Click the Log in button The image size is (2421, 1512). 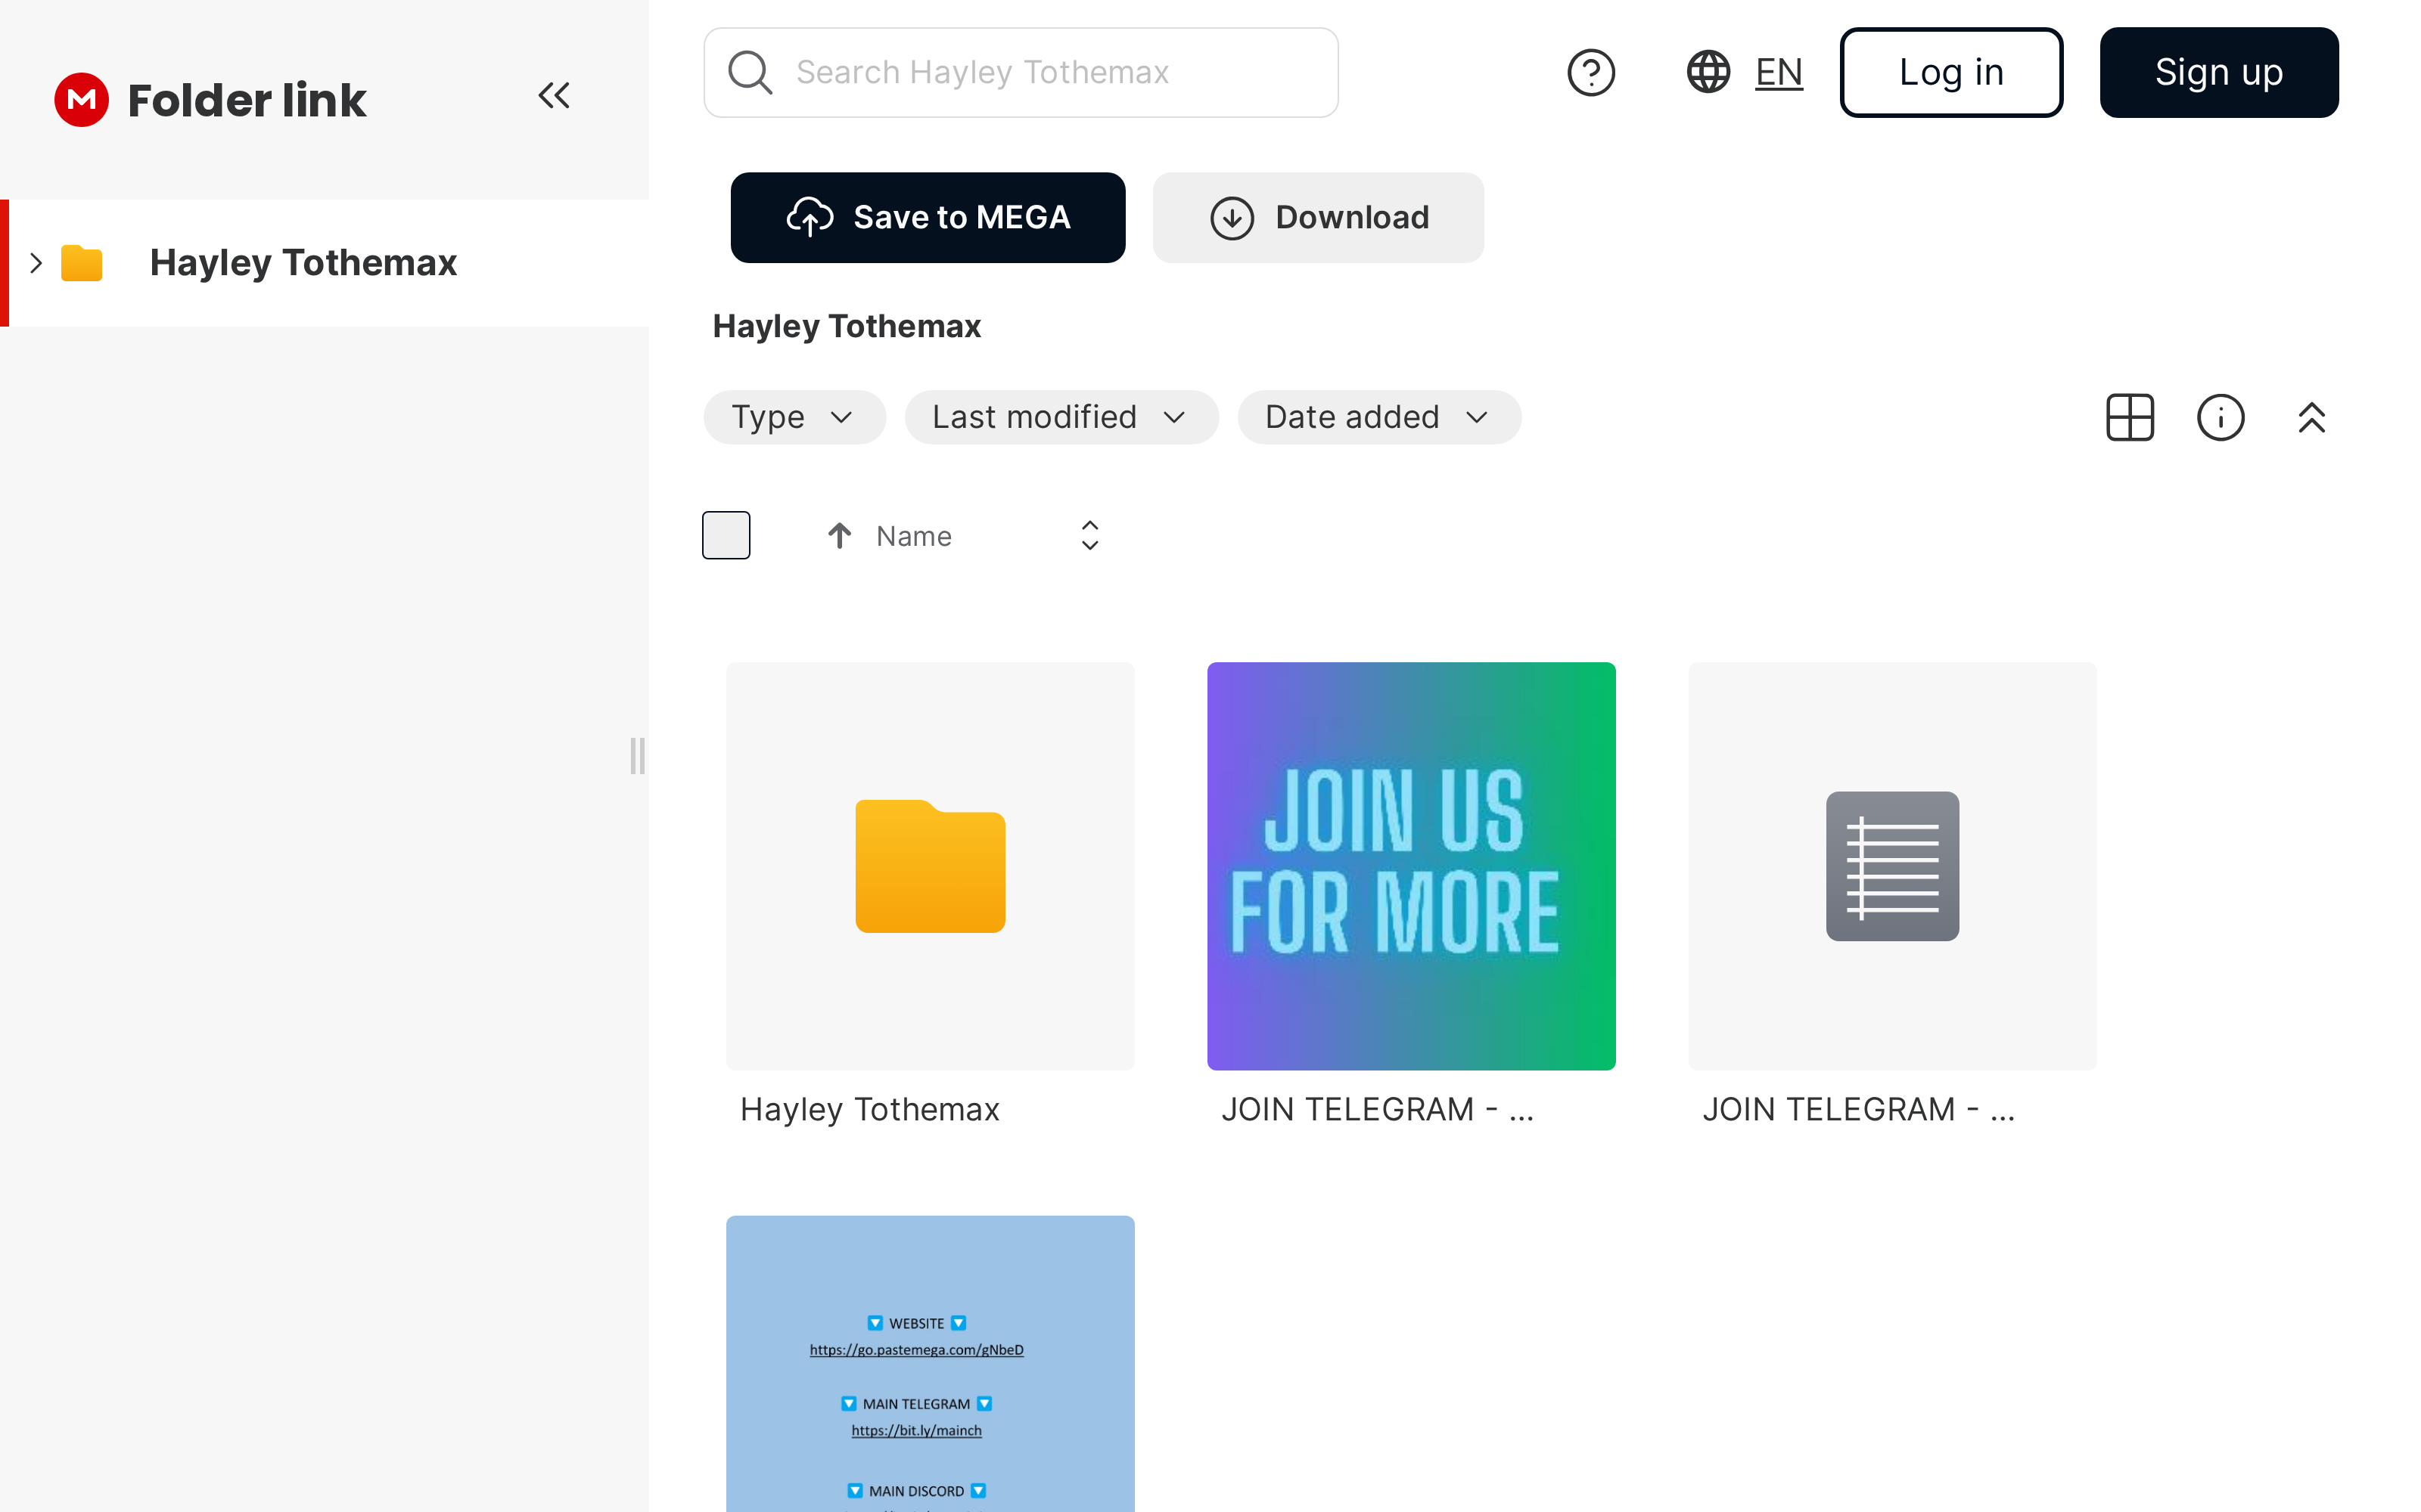[1951, 72]
